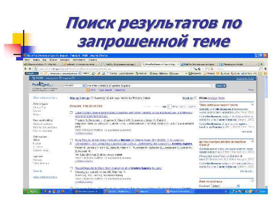Open How to menu in NCBI header
The height and width of the screenshot is (208, 277).
point(68,78)
